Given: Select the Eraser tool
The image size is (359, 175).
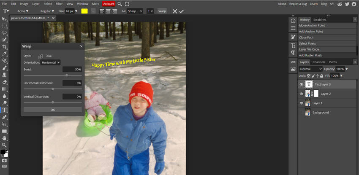Looking at the screenshot, I should coord(4,82).
